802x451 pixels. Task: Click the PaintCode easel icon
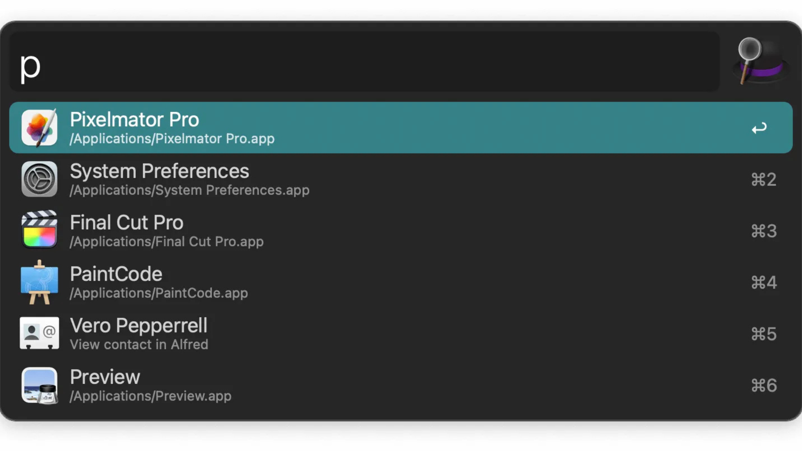click(x=39, y=282)
